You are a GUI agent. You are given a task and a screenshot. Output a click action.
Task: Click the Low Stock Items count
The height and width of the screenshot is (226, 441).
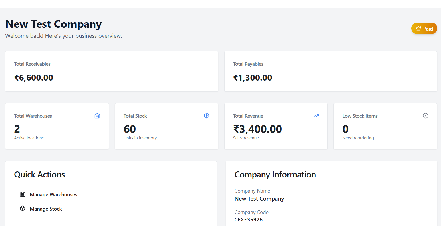point(345,129)
